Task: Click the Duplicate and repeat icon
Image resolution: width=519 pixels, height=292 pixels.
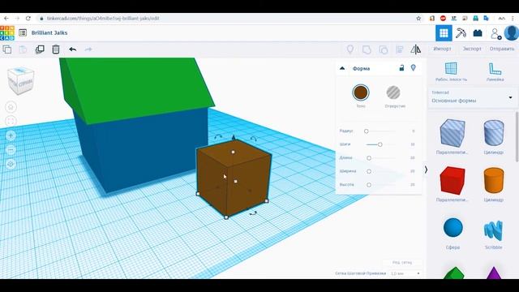Action: tap(40, 49)
